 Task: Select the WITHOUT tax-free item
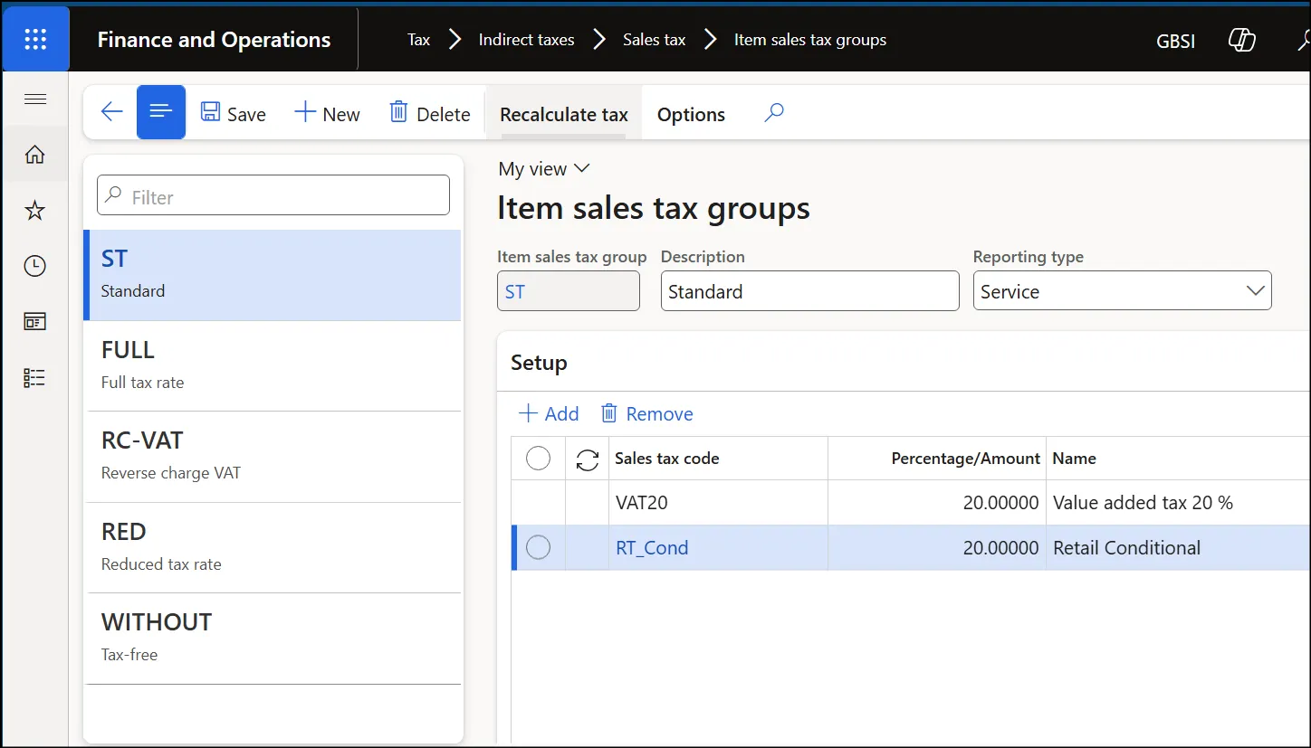pos(273,639)
